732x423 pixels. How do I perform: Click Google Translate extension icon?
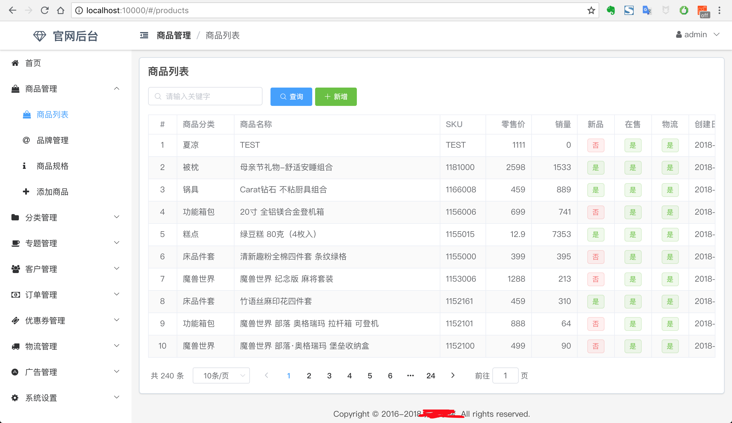point(647,11)
